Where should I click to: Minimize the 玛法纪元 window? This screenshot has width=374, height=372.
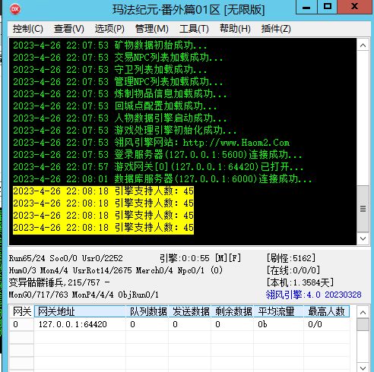(306, 7)
